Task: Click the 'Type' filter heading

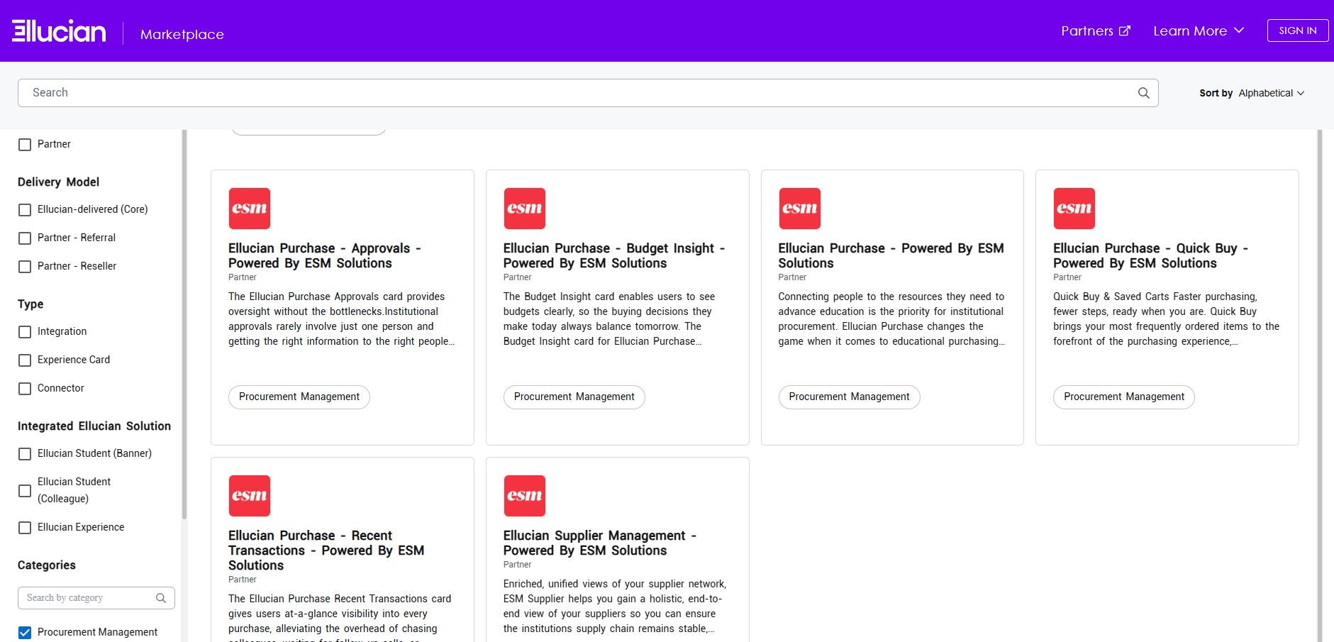Action: tap(30, 304)
